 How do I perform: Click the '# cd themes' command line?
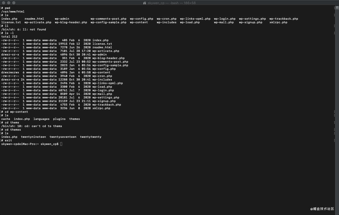11,130
